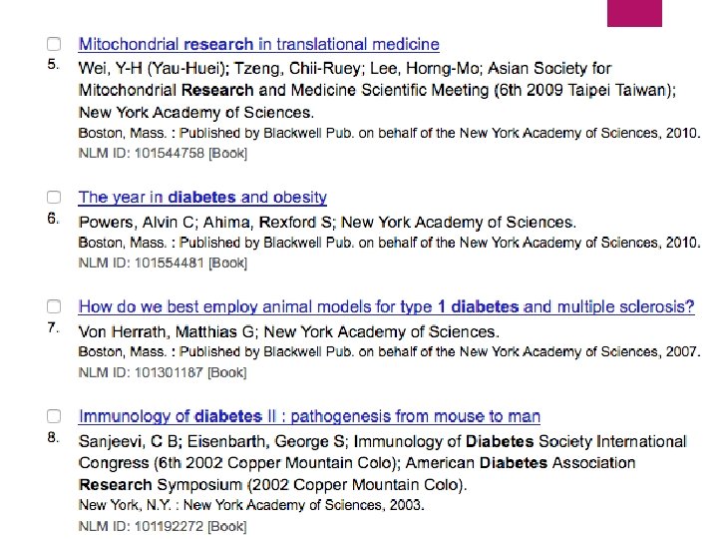Click the Blackwell Pub. 2007 publication line
This screenshot has height=539, width=718.
(x=389, y=351)
